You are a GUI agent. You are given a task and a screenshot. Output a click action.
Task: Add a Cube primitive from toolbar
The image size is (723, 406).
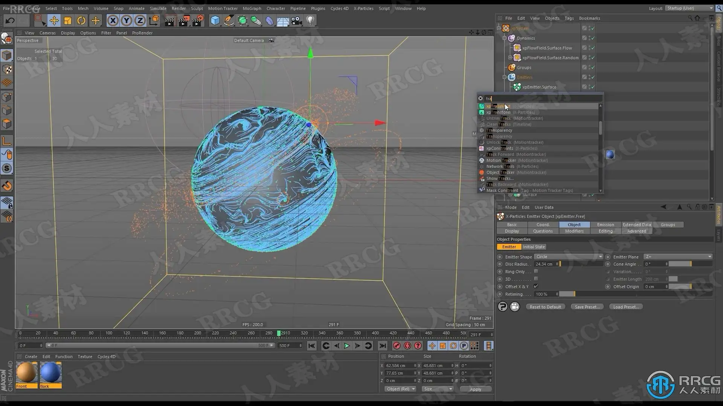click(x=215, y=21)
